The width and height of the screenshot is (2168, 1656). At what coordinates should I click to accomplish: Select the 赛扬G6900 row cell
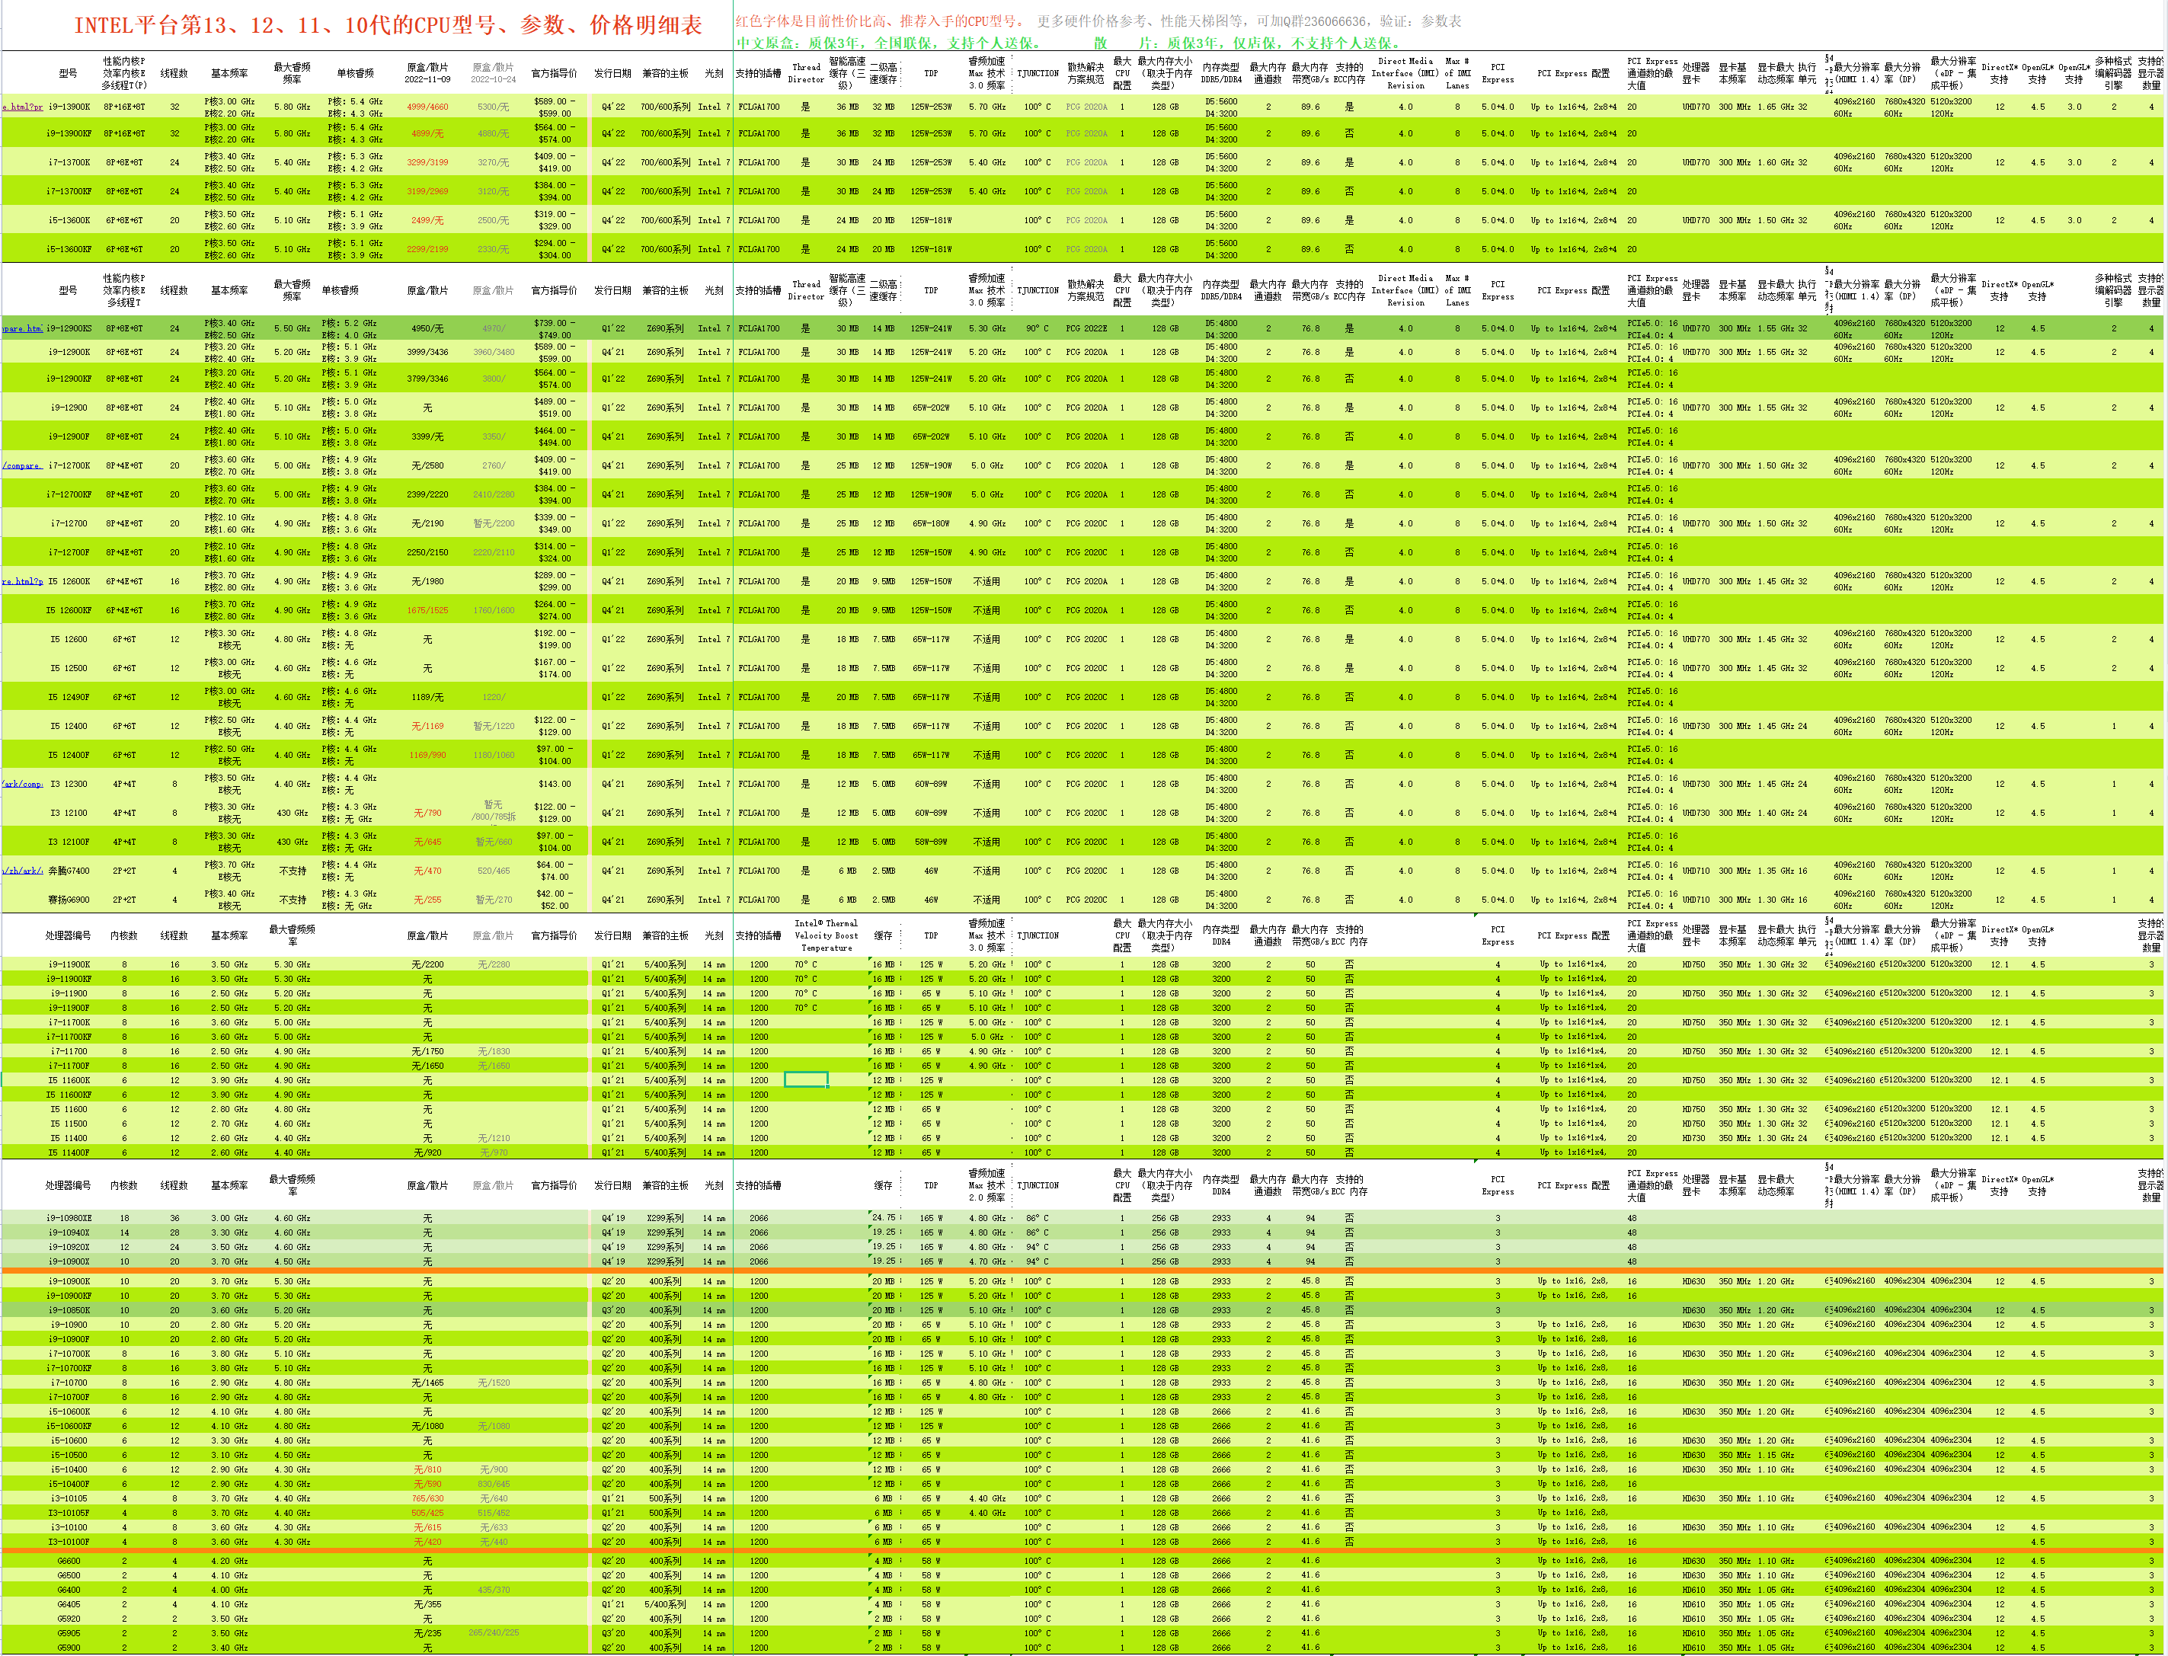click(68, 899)
